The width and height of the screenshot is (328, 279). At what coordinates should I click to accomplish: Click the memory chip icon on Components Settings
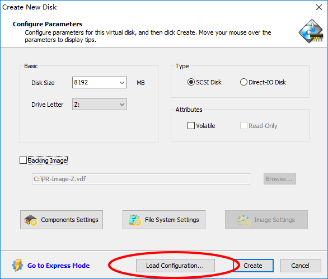pyautogui.click(x=31, y=220)
